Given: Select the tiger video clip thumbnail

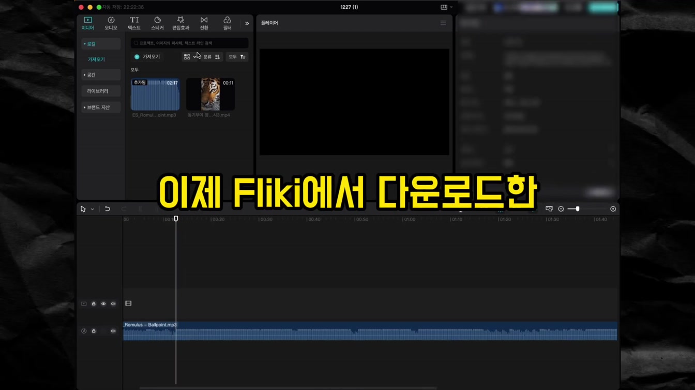Looking at the screenshot, I should 210,94.
